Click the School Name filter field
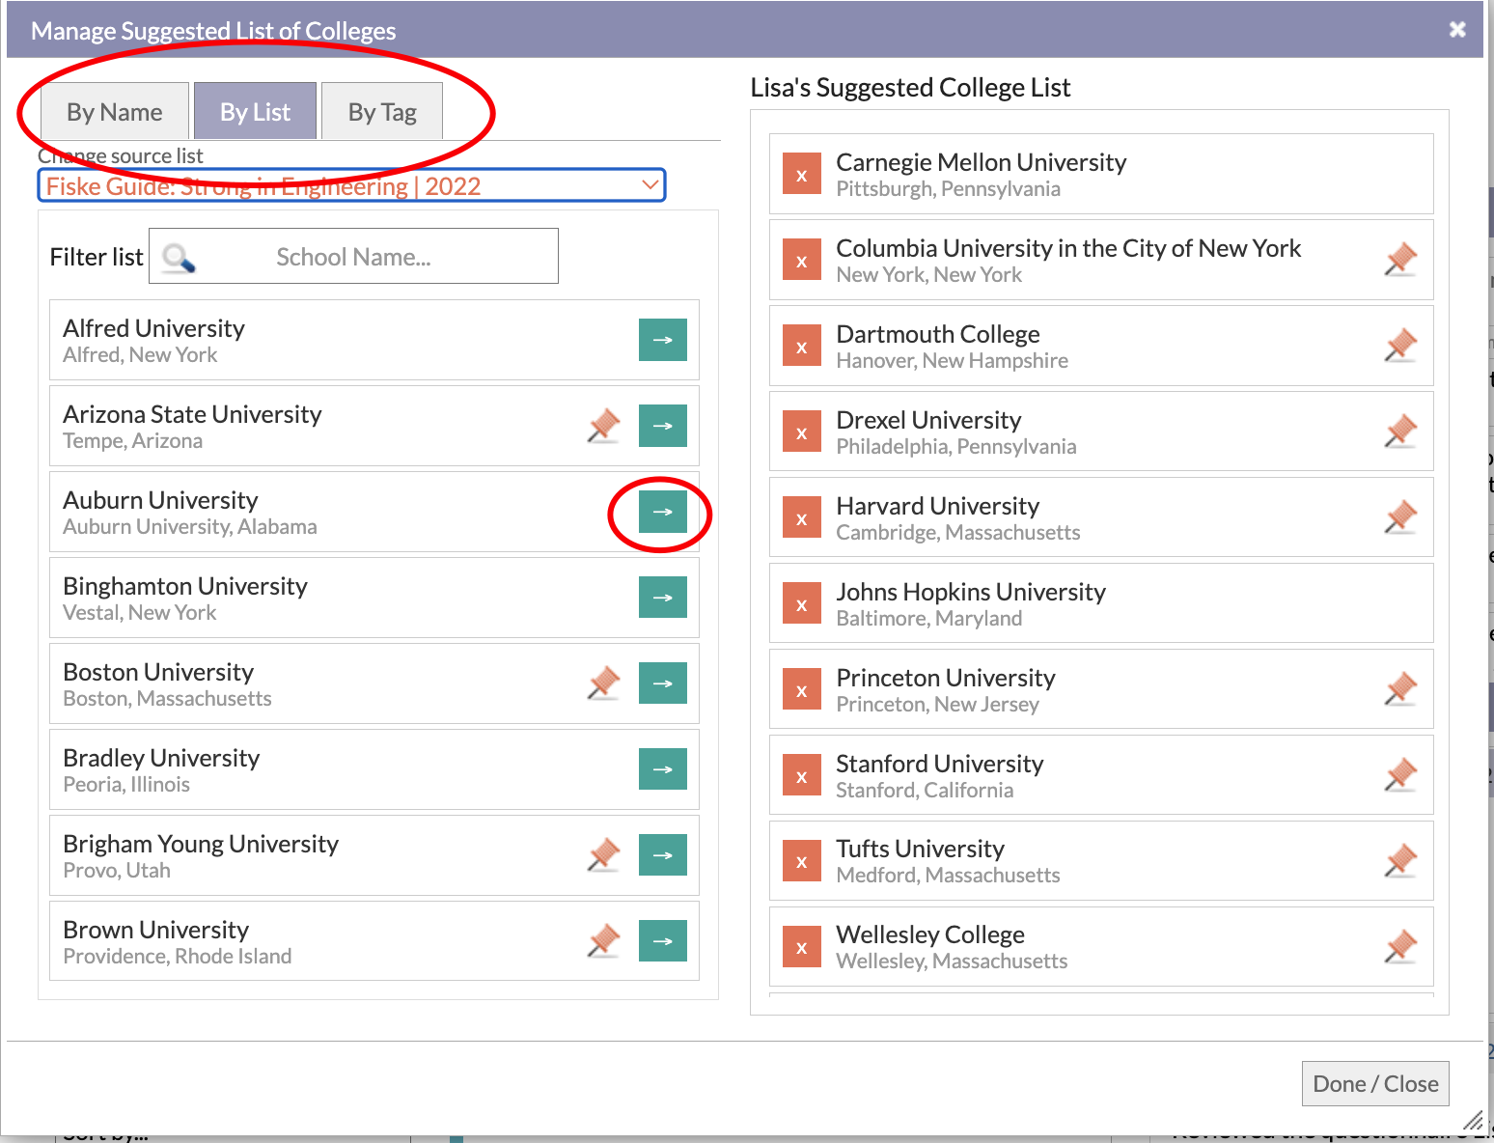The height and width of the screenshot is (1143, 1494). 353,257
